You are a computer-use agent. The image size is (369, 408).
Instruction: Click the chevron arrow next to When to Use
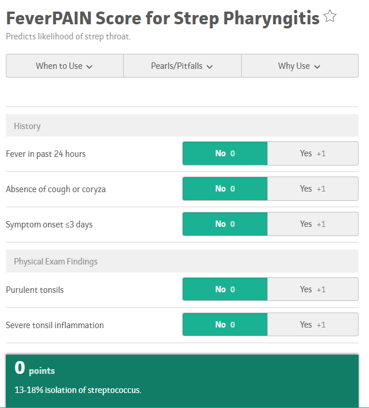[89, 67]
